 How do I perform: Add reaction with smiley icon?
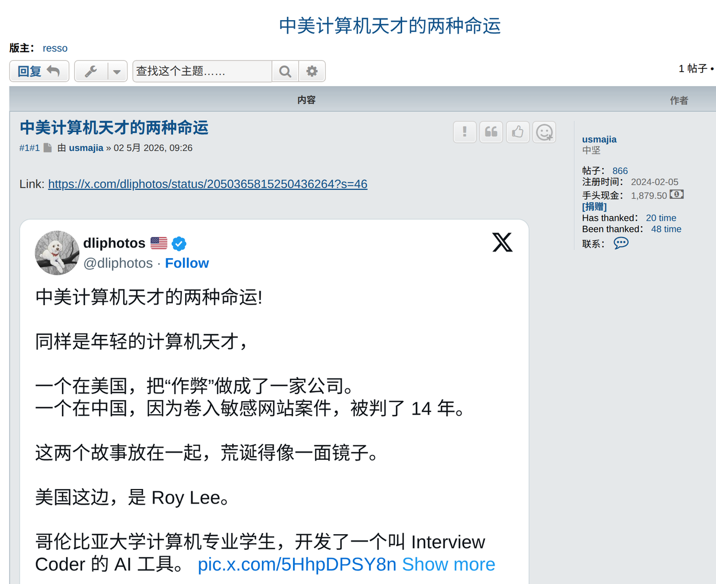[544, 132]
